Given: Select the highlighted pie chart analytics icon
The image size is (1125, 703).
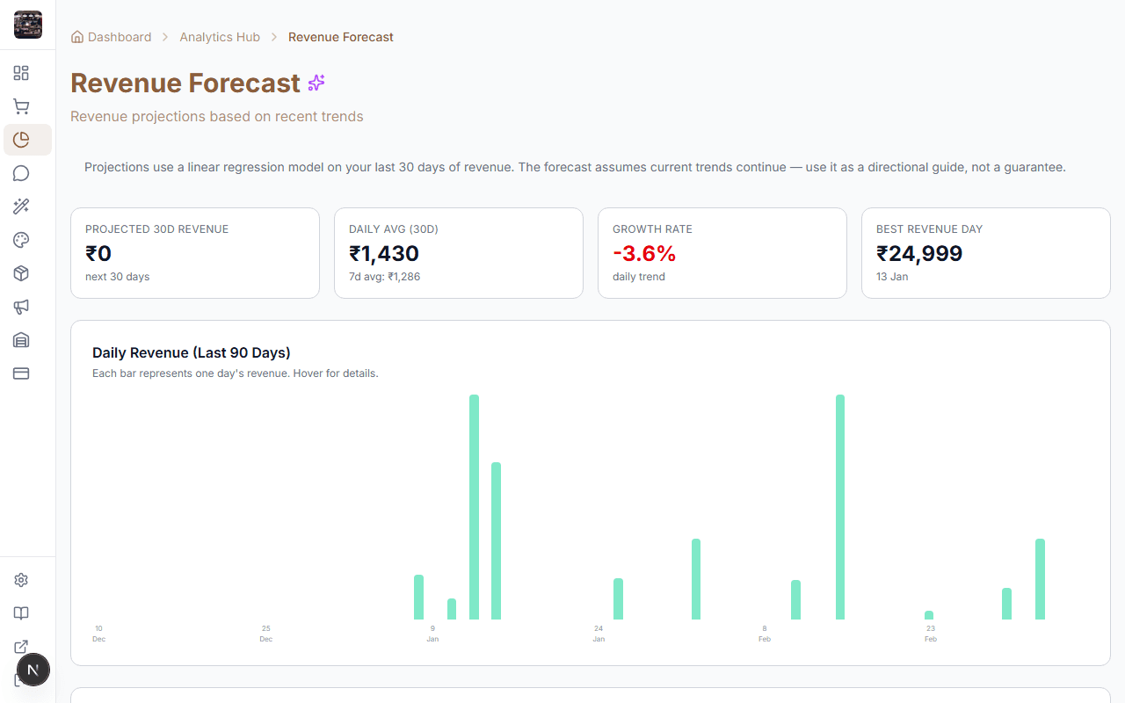Looking at the screenshot, I should 21,139.
